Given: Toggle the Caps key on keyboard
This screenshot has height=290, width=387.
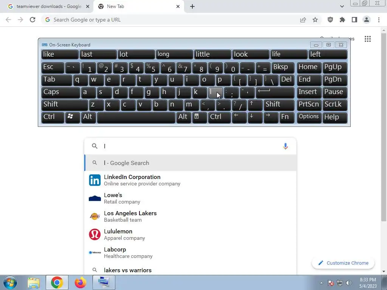Looking at the screenshot, I should [x=61, y=93].
